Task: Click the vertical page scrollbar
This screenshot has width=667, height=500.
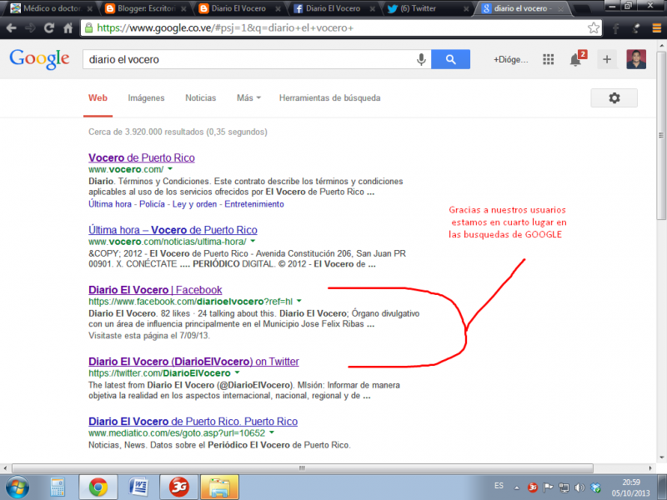Action: coord(661,135)
